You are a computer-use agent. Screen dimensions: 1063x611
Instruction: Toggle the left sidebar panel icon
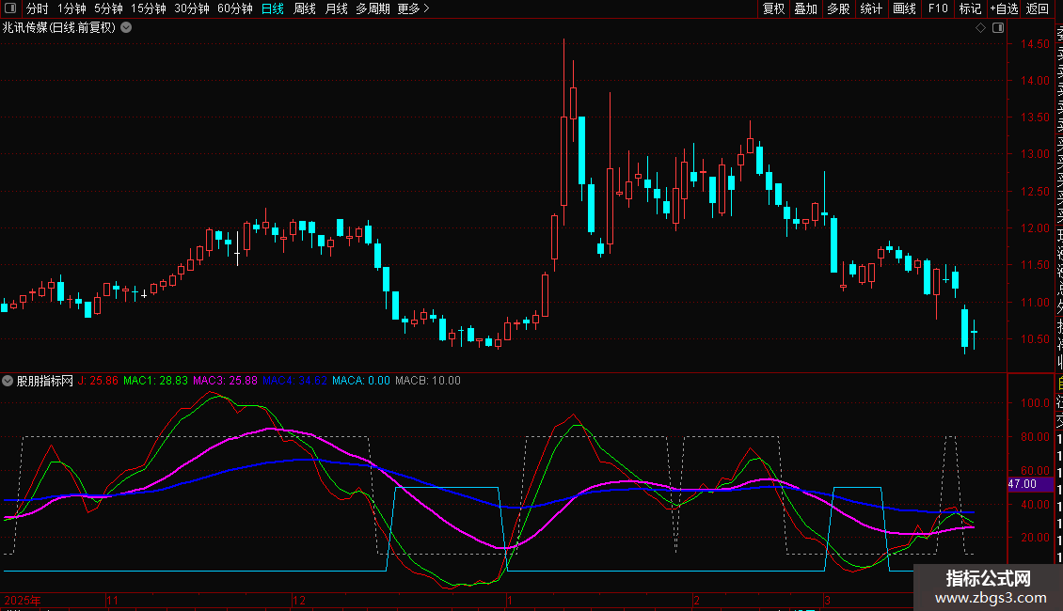[x=12, y=8]
